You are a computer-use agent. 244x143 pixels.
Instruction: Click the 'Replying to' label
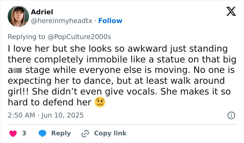click(27, 36)
